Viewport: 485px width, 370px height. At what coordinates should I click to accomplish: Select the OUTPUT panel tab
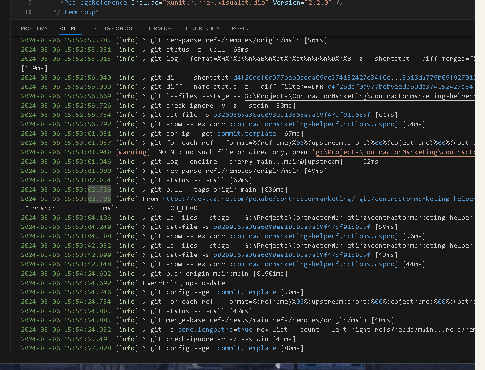click(x=70, y=28)
